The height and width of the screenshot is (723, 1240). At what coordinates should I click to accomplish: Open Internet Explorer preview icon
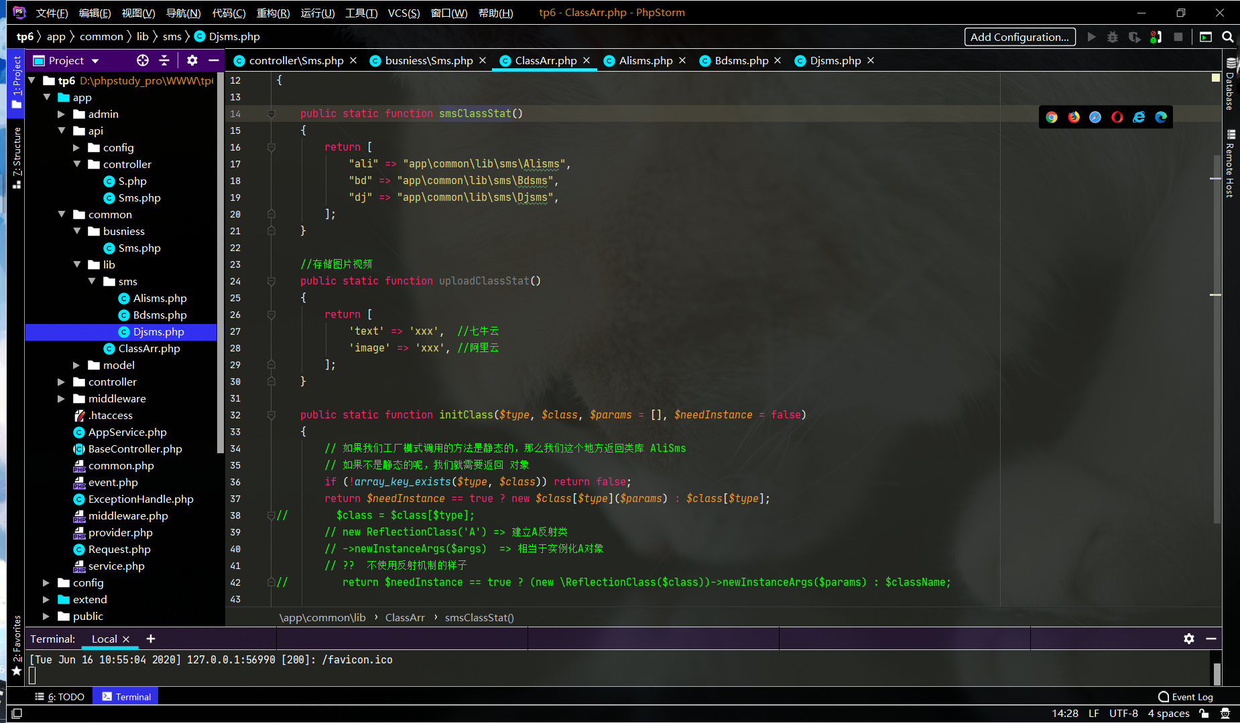pyautogui.click(x=1139, y=117)
